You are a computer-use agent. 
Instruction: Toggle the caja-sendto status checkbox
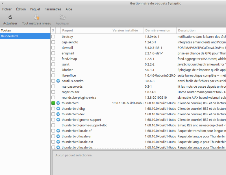pos(53,42)
